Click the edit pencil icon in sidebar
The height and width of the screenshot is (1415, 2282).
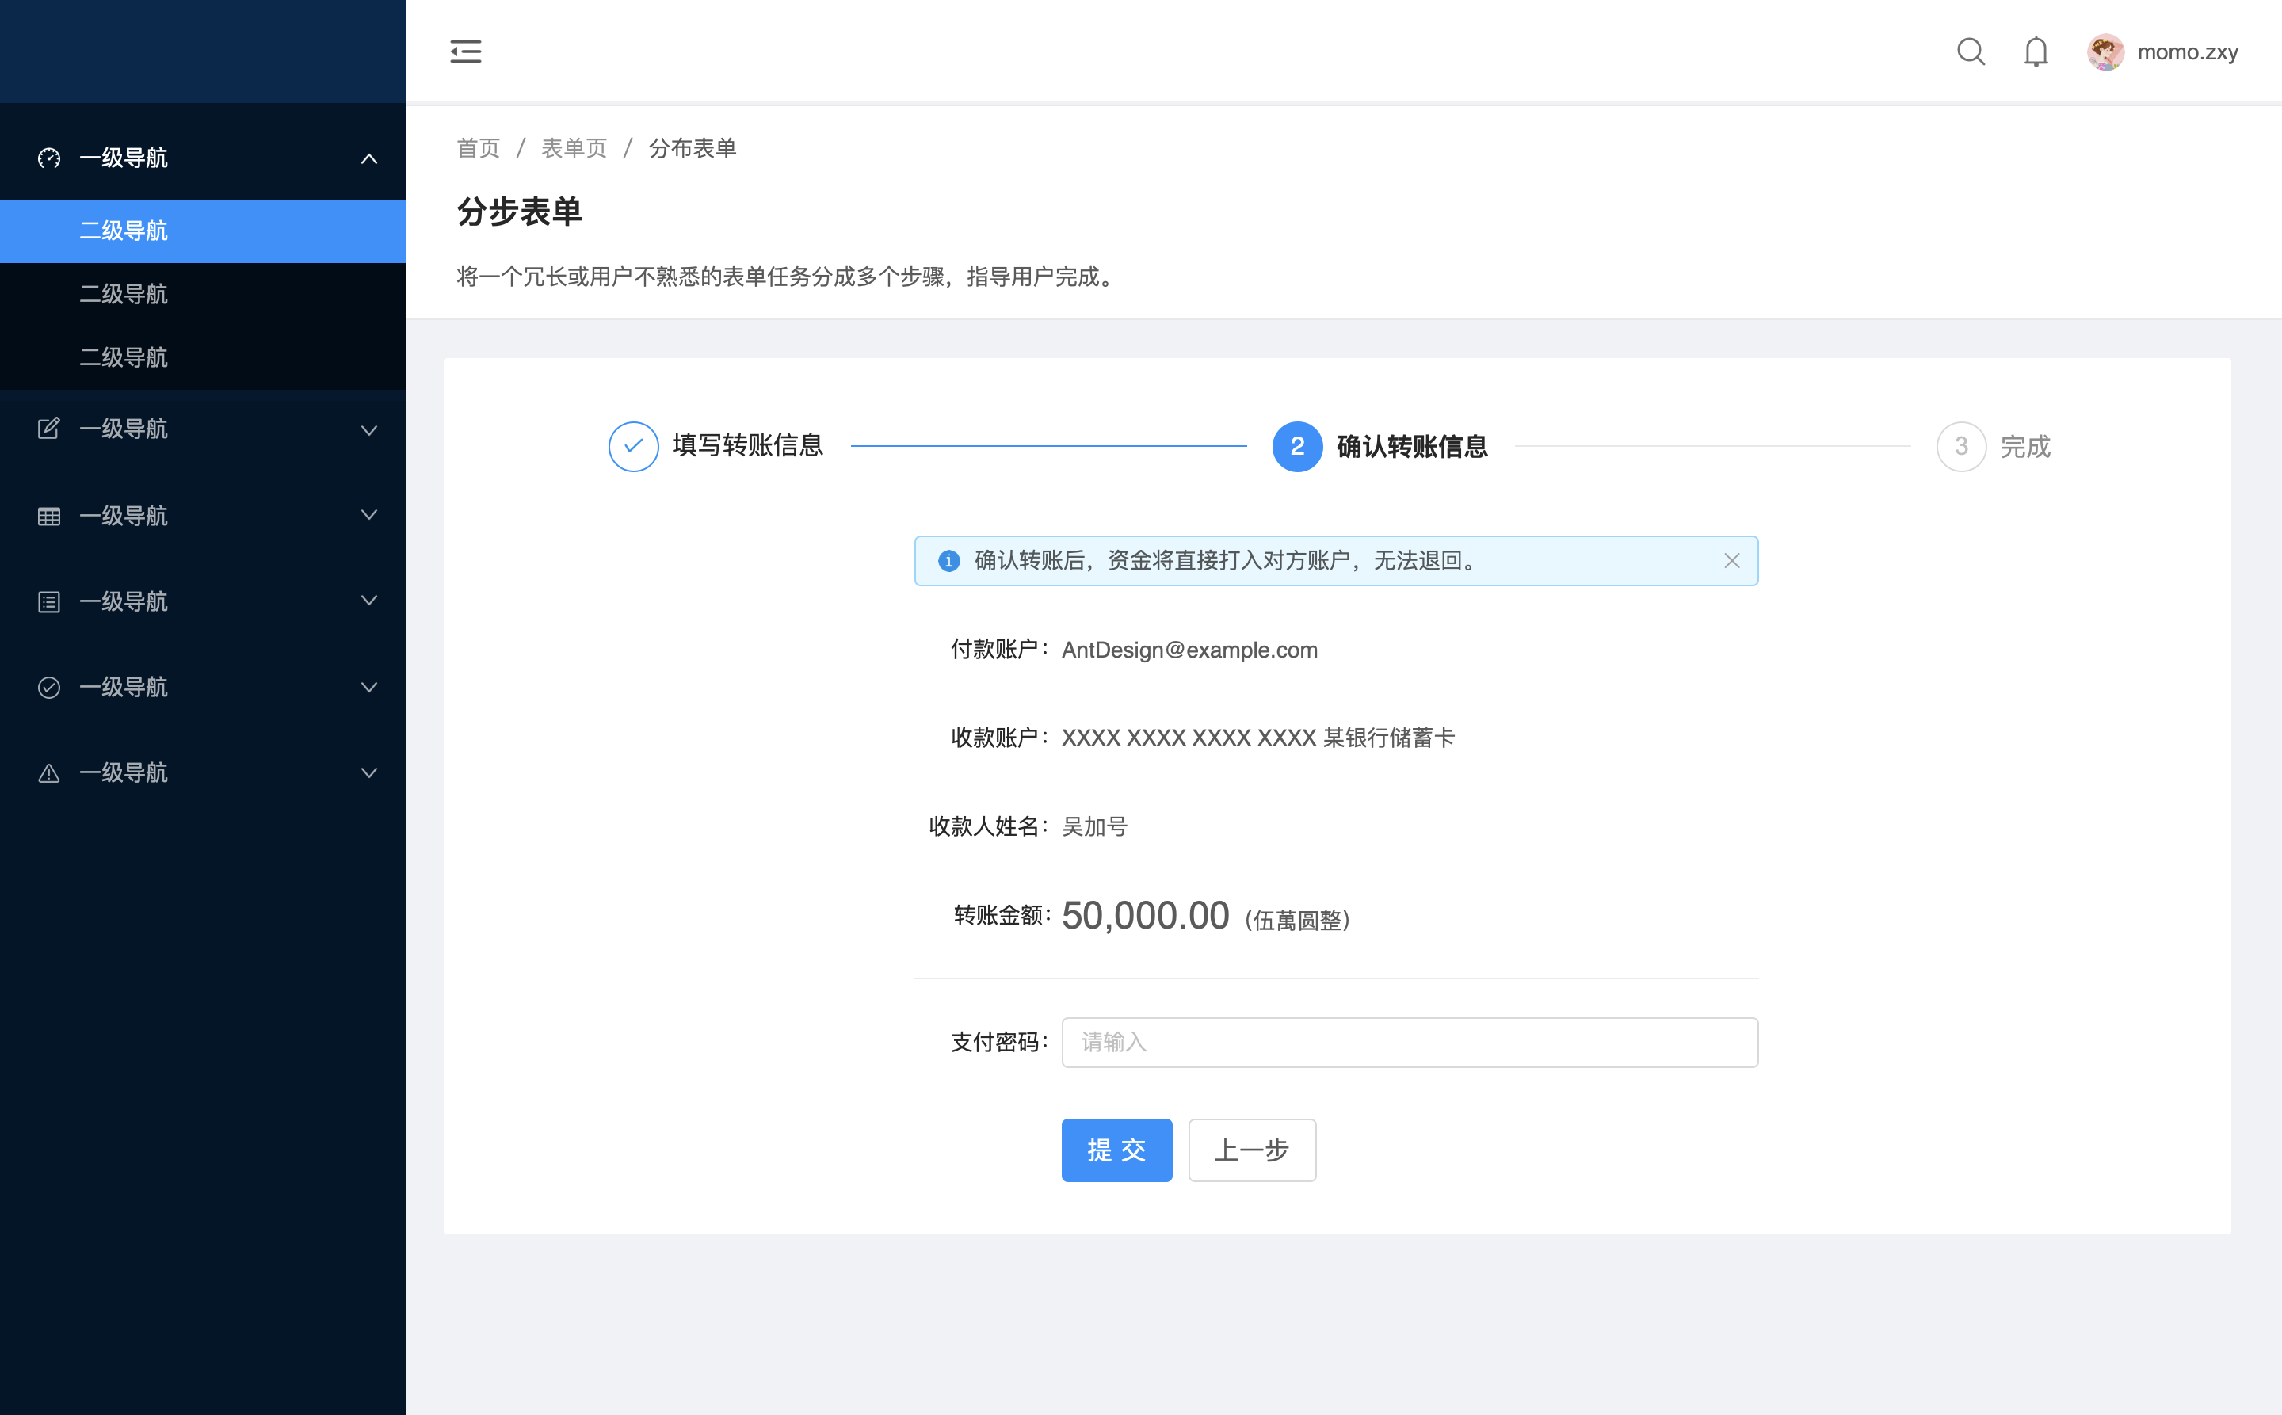click(x=48, y=429)
